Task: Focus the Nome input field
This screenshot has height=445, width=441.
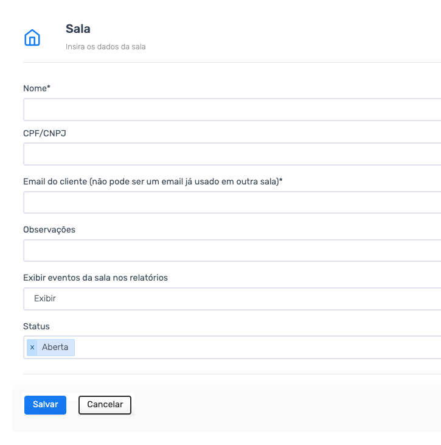Action: [x=232, y=110]
